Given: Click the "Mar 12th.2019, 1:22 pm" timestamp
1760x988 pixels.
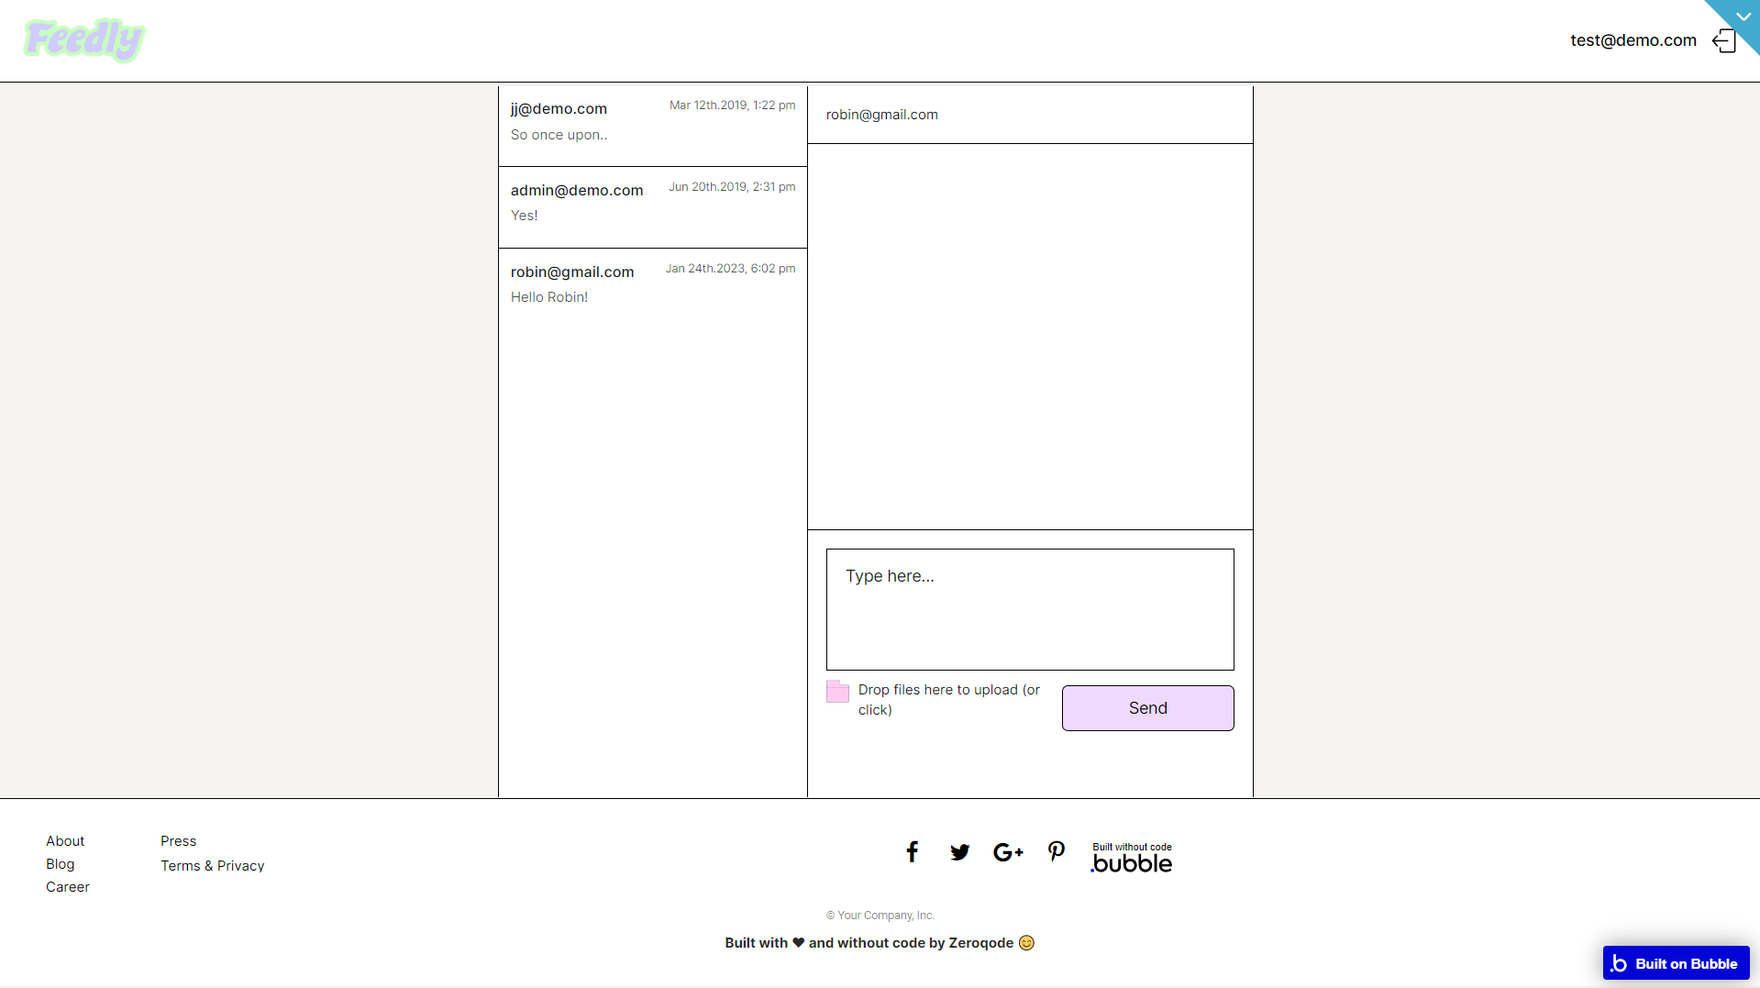Looking at the screenshot, I should click(732, 105).
